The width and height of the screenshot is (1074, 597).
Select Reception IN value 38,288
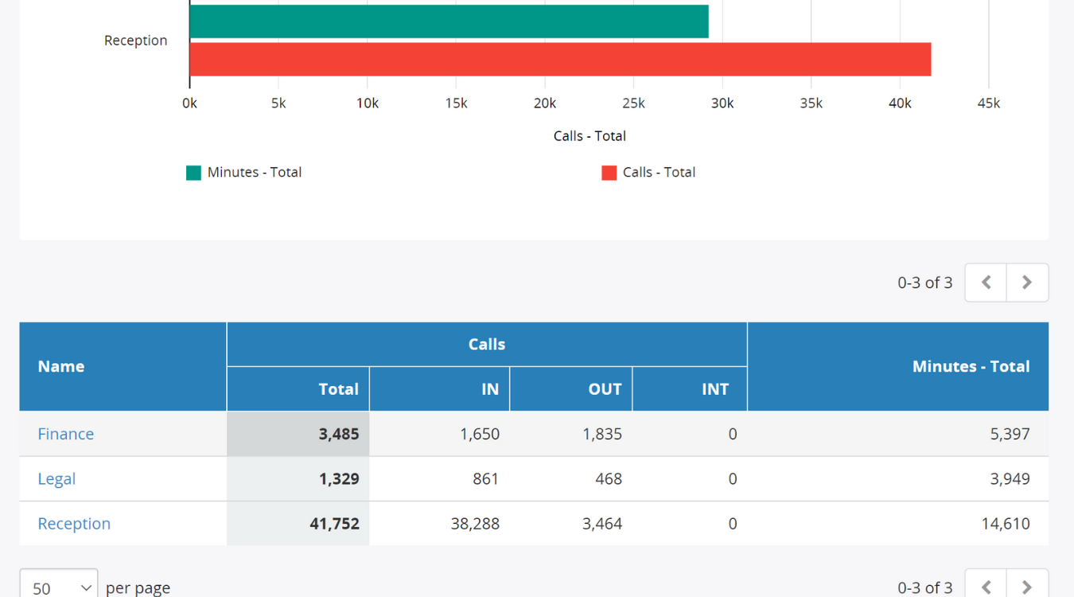tap(475, 523)
